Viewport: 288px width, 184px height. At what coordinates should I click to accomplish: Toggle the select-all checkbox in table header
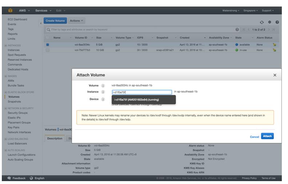click(x=48, y=38)
